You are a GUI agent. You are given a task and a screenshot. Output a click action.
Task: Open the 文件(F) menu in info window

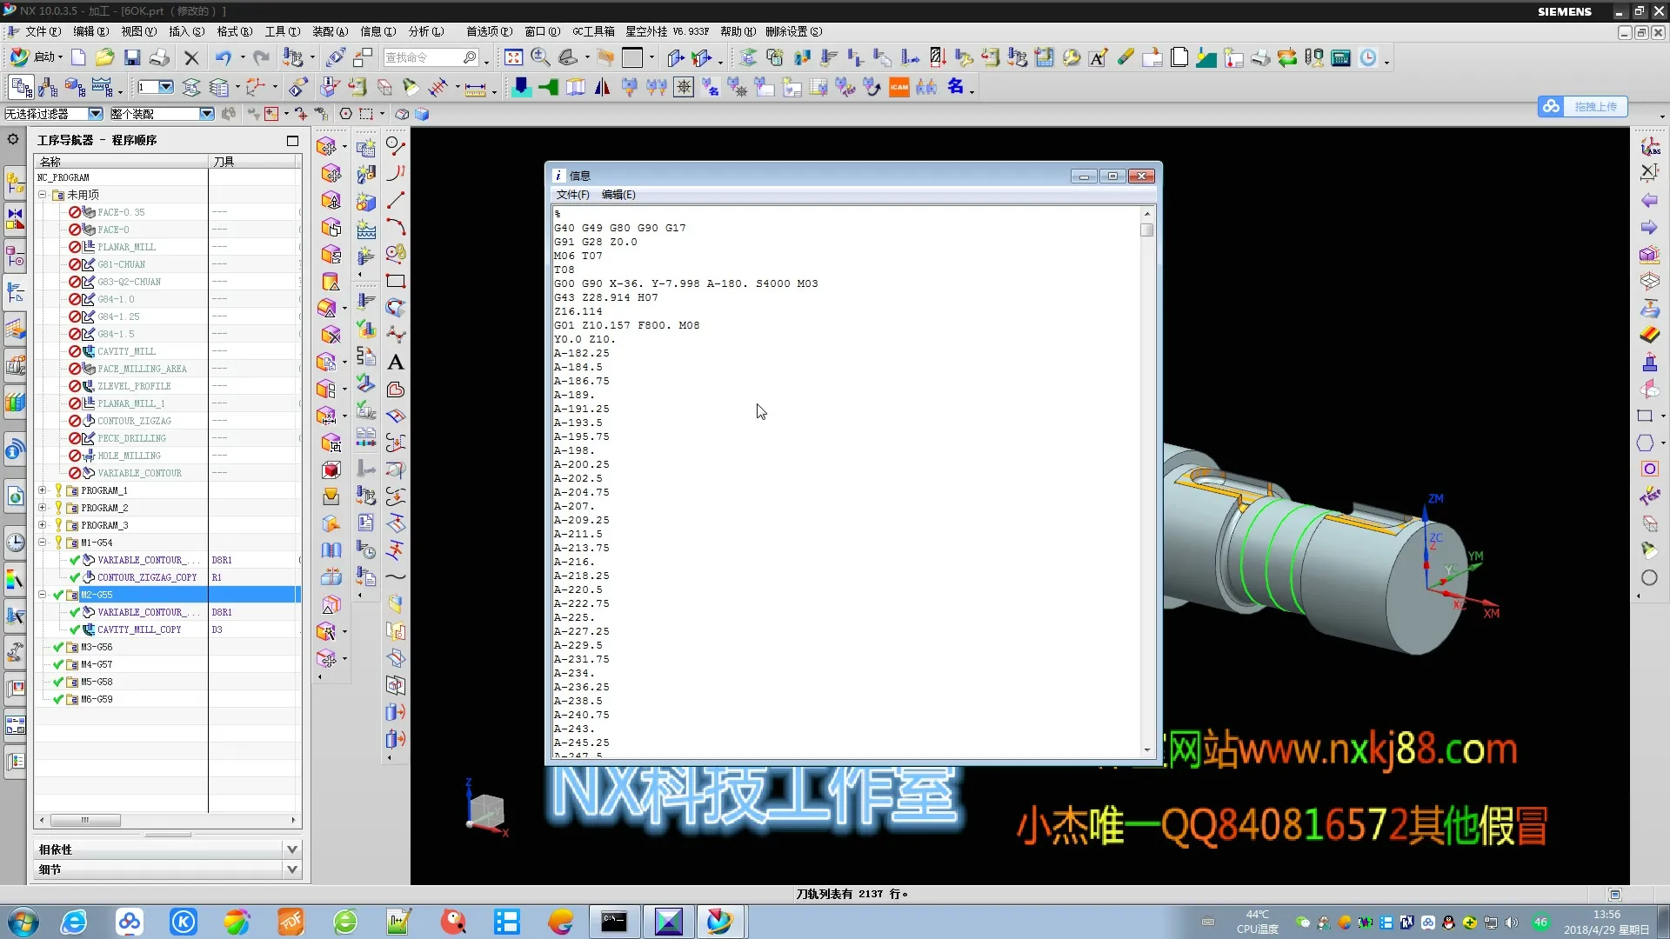click(x=572, y=195)
